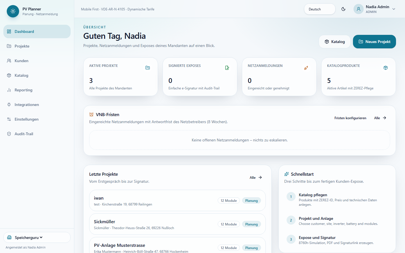This screenshot has width=405, height=253.
Task: Click the Speicherguru building icon
Action: [x=9, y=237]
